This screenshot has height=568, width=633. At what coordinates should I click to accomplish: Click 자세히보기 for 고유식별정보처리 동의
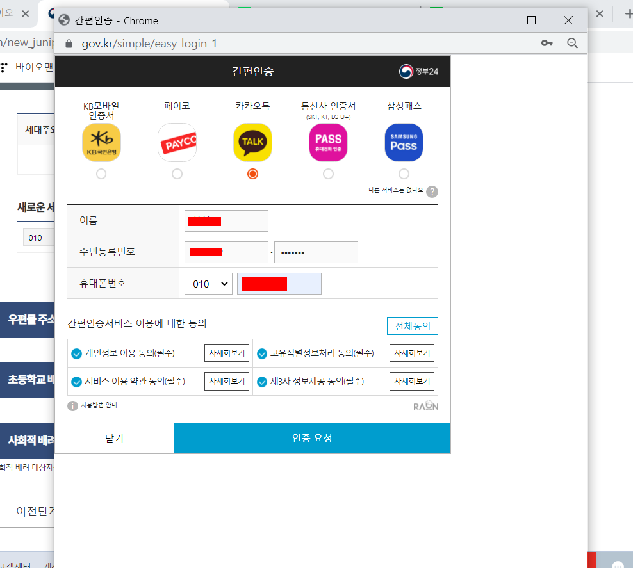pos(412,353)
